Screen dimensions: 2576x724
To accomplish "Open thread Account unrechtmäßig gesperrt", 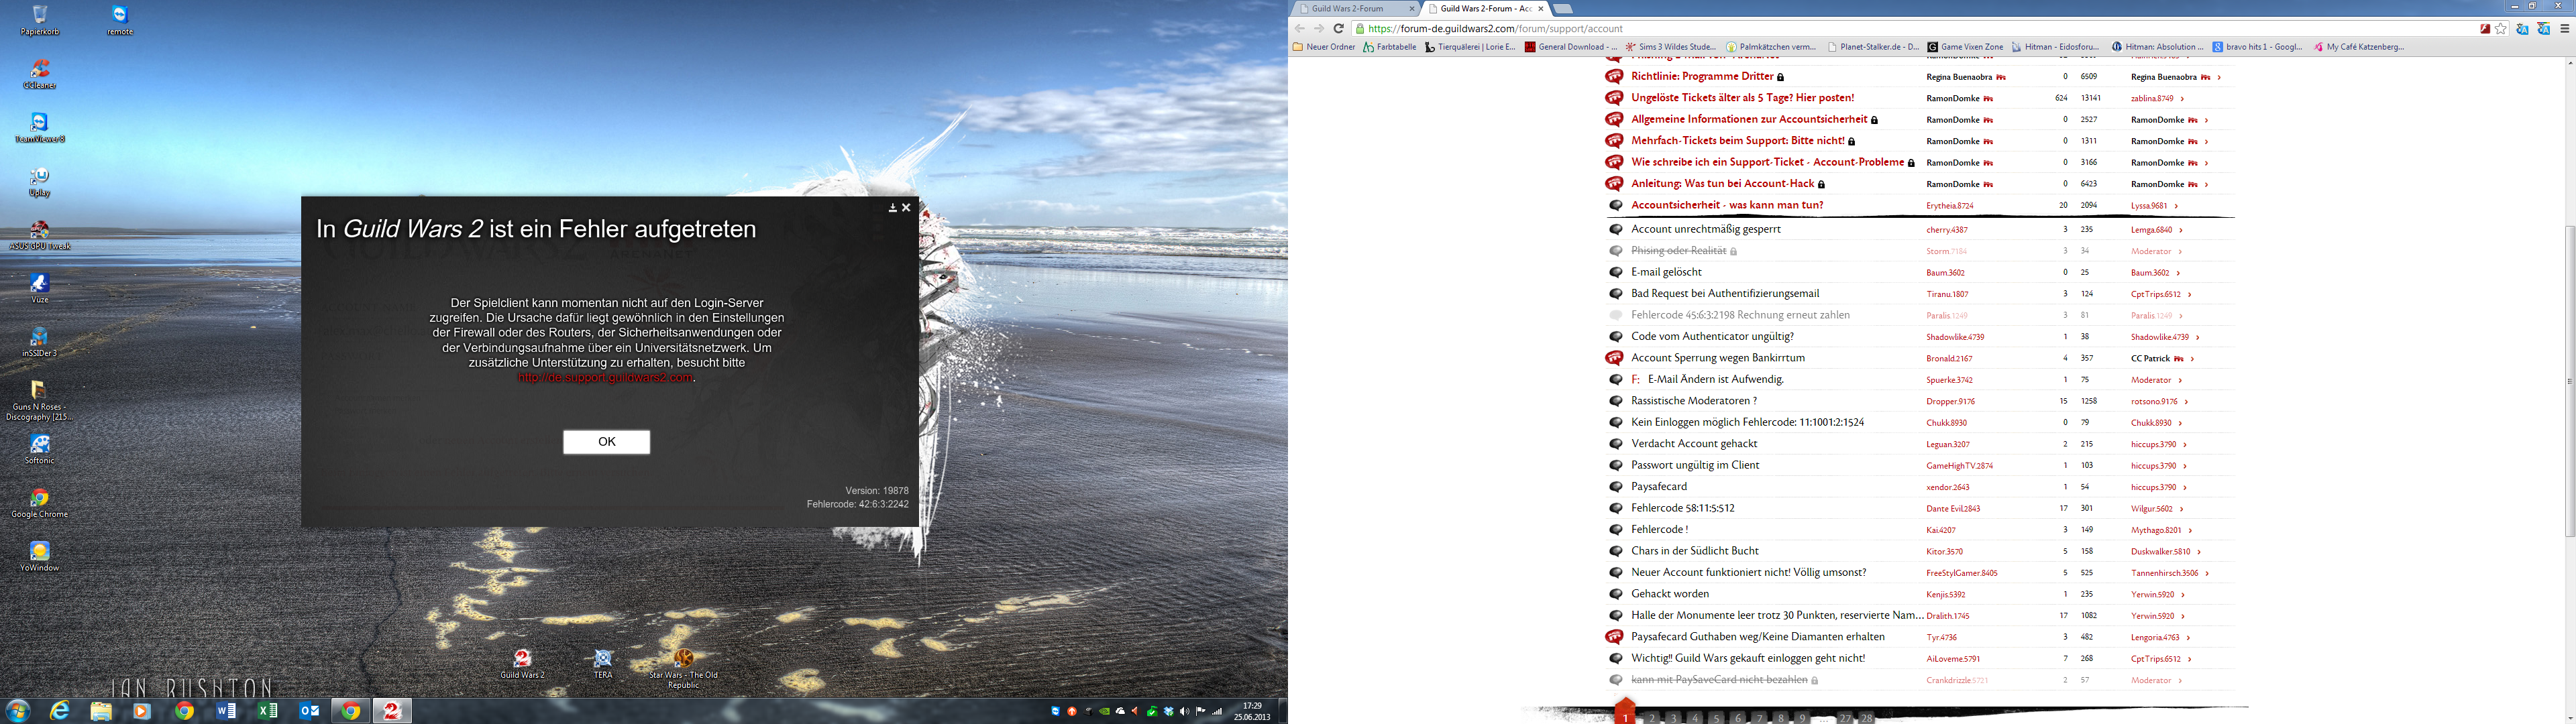I will [1706, 229].
